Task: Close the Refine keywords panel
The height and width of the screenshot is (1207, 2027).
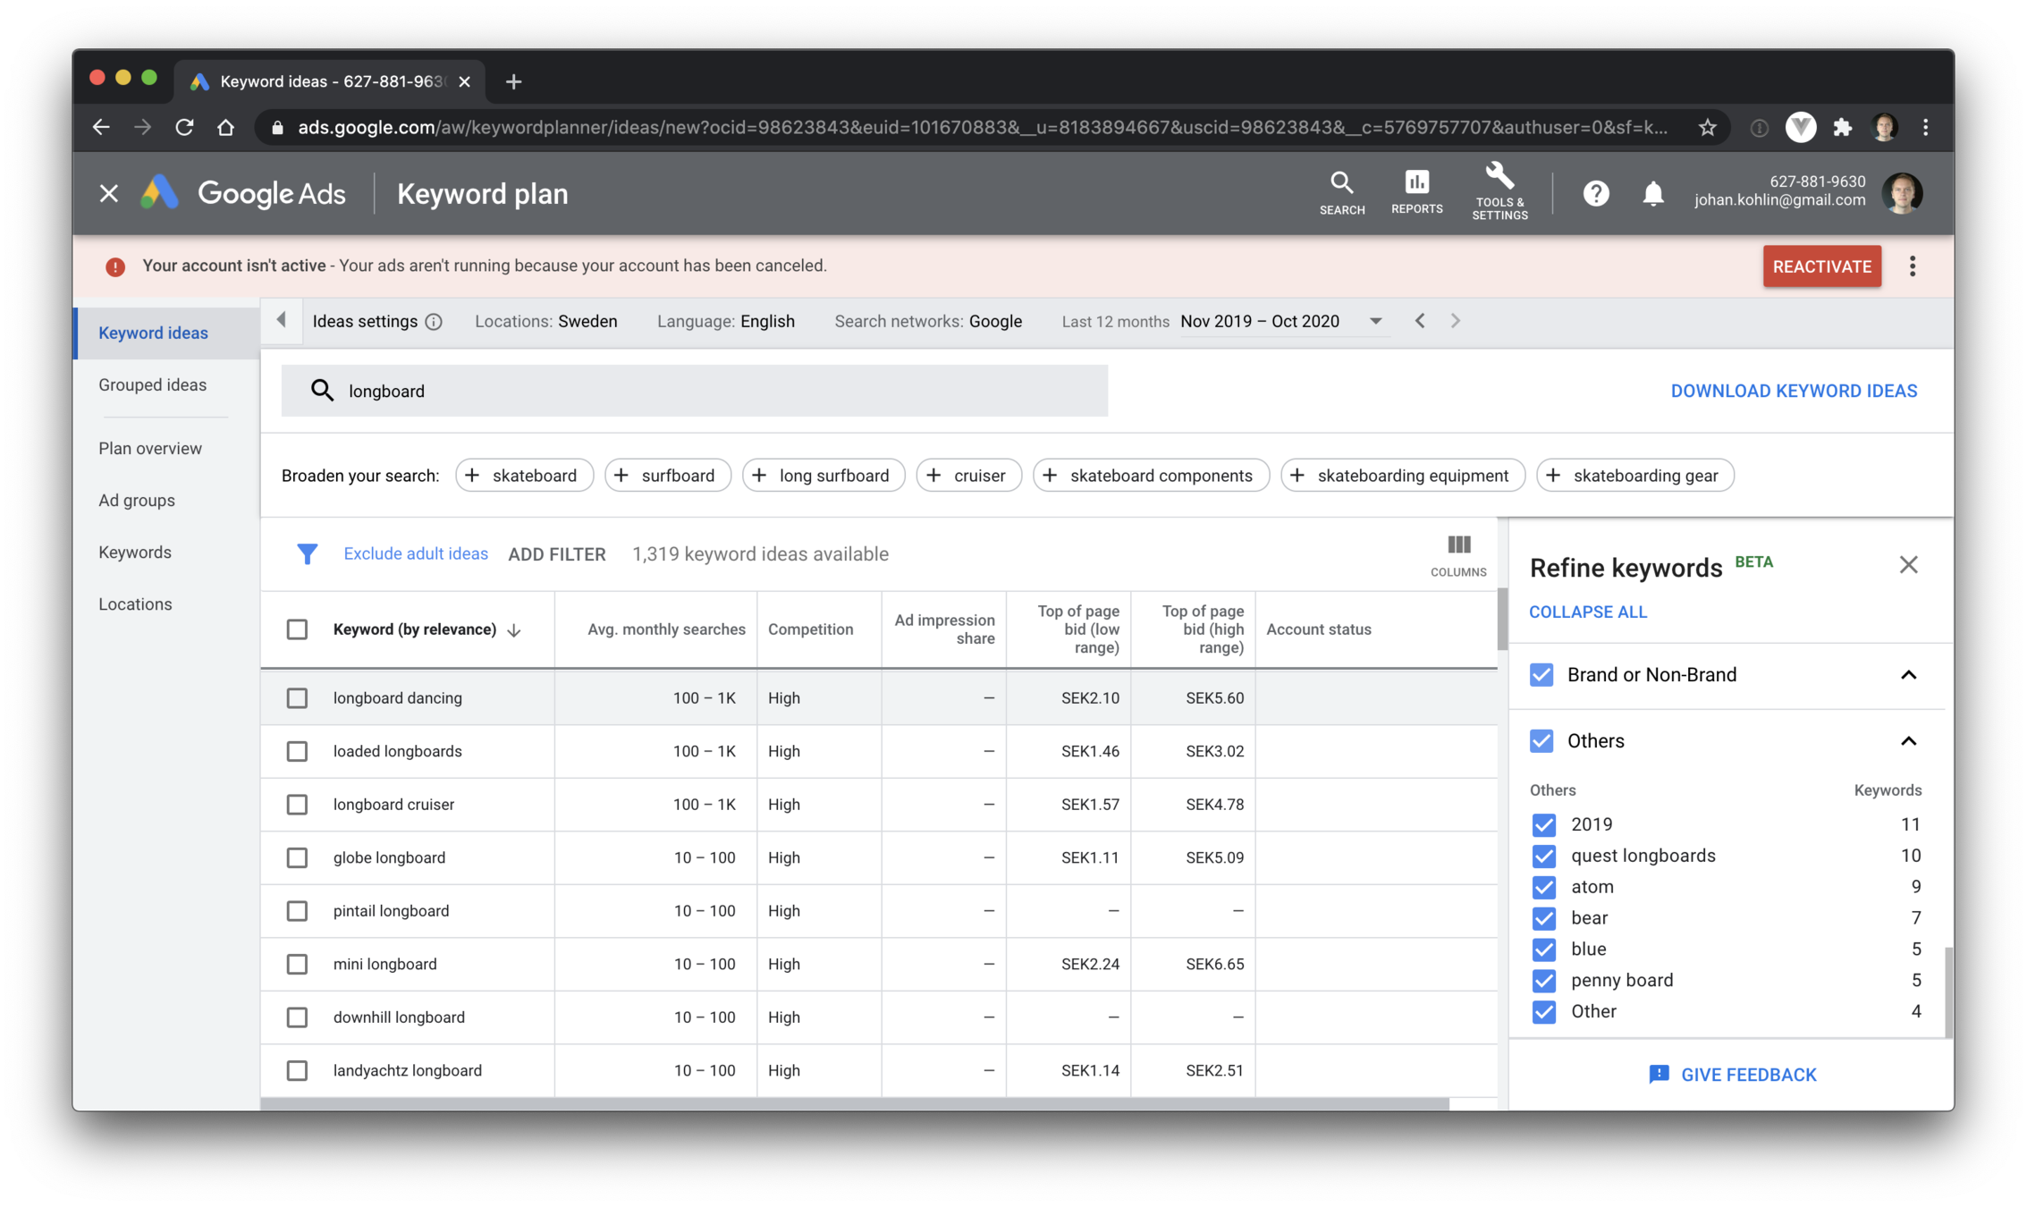Action: [x=1908, y=565]
